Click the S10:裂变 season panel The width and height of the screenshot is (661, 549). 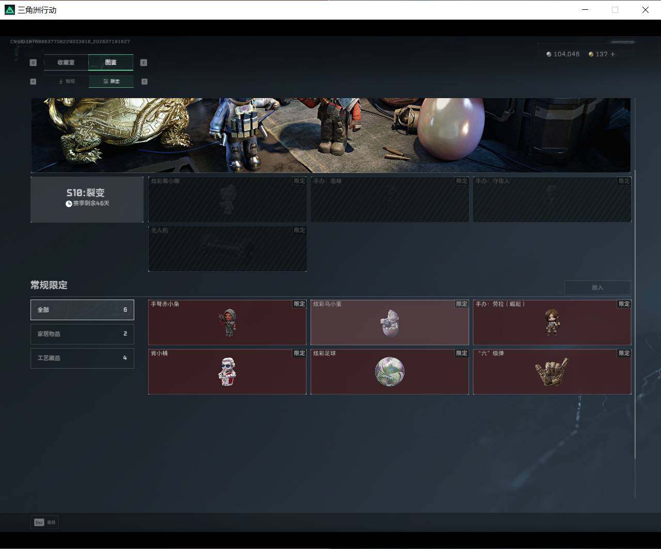[x=87, y=199]
